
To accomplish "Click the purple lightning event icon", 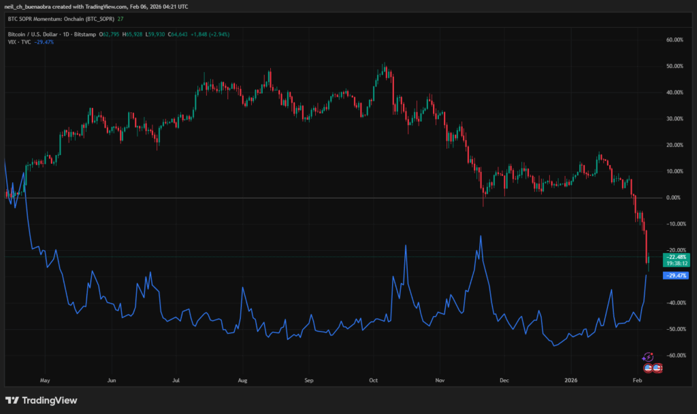I will click(x=648, y=357).
